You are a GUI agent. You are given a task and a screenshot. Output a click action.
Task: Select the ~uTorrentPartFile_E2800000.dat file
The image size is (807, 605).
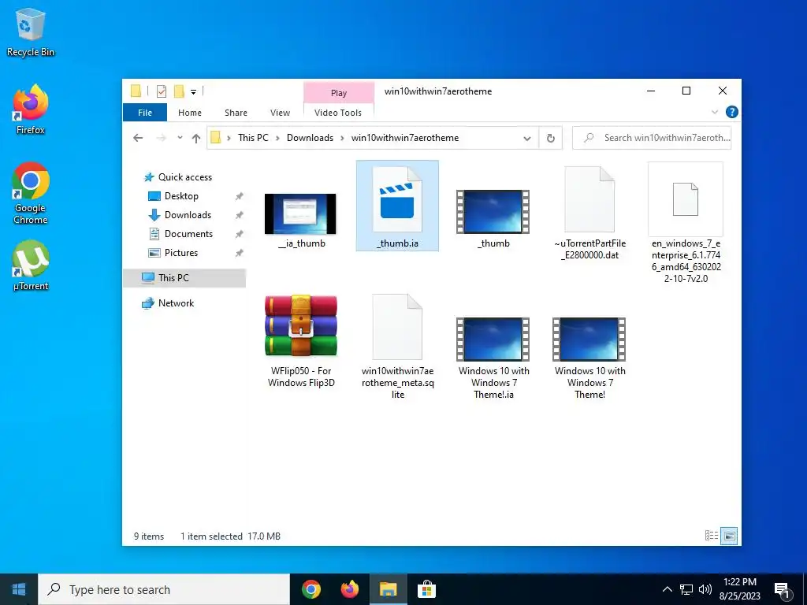(x=589, y=213)
